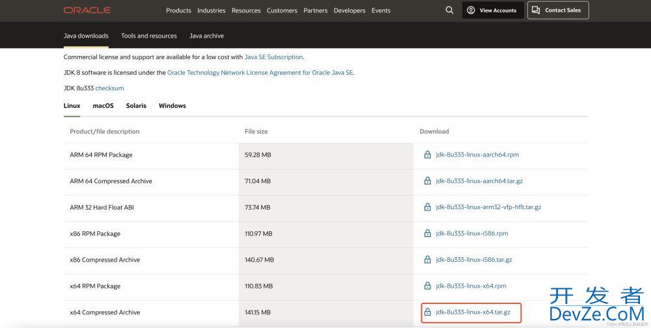
Task: Click the Oracle logo
Action: (x=87, y=10)
